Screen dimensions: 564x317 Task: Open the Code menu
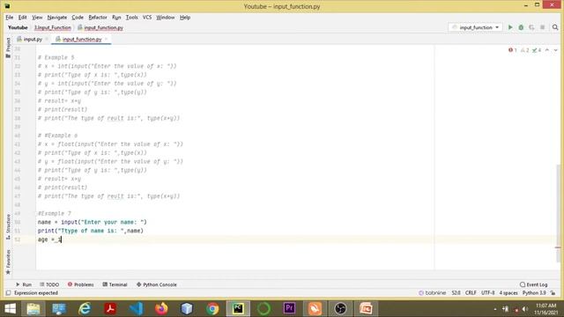(78, 18)
